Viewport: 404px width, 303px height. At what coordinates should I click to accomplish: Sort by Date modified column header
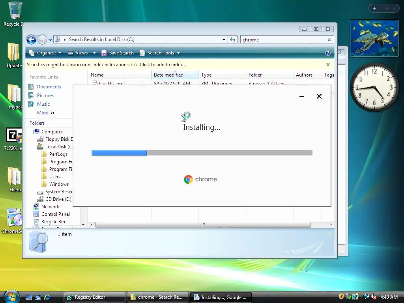tap(175, 75)
